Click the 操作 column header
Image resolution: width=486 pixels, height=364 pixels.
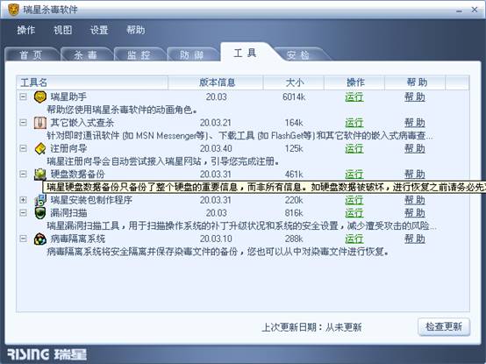tap(354, 82)
